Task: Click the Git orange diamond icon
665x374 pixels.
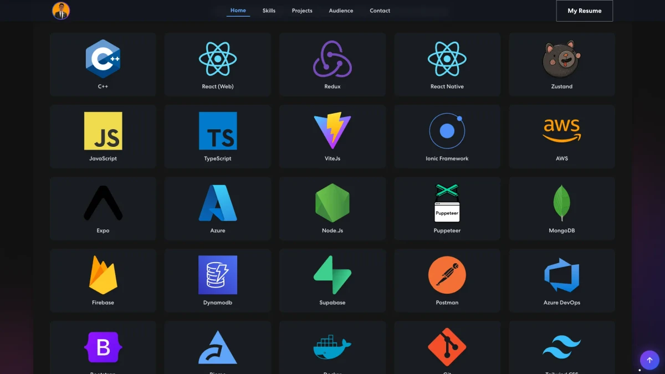Action: [447, 347]
